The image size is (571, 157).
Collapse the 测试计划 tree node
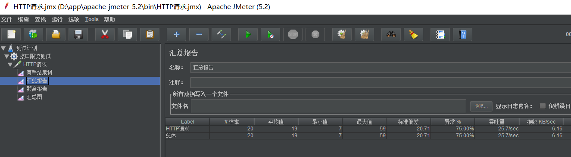[3, 48]
